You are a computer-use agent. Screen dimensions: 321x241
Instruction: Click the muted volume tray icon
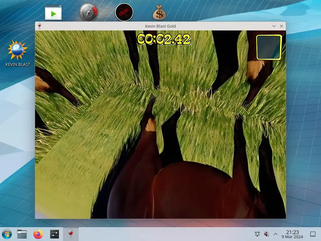(266, 234)
